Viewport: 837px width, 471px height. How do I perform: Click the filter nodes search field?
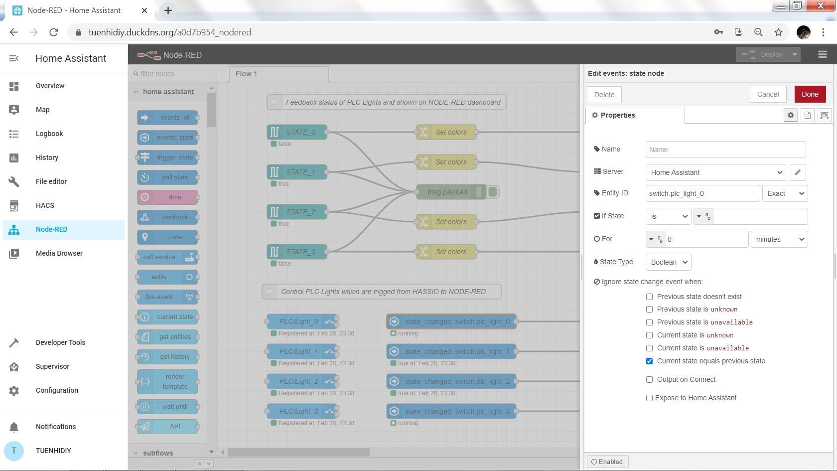click(x=172, y=74)
